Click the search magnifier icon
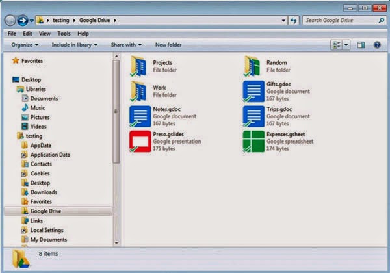 (x=382, y=20)
